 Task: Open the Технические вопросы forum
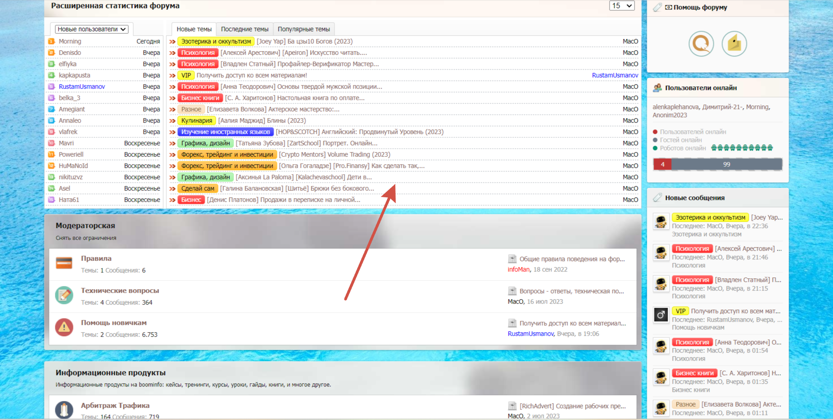(x=120, y=291)
